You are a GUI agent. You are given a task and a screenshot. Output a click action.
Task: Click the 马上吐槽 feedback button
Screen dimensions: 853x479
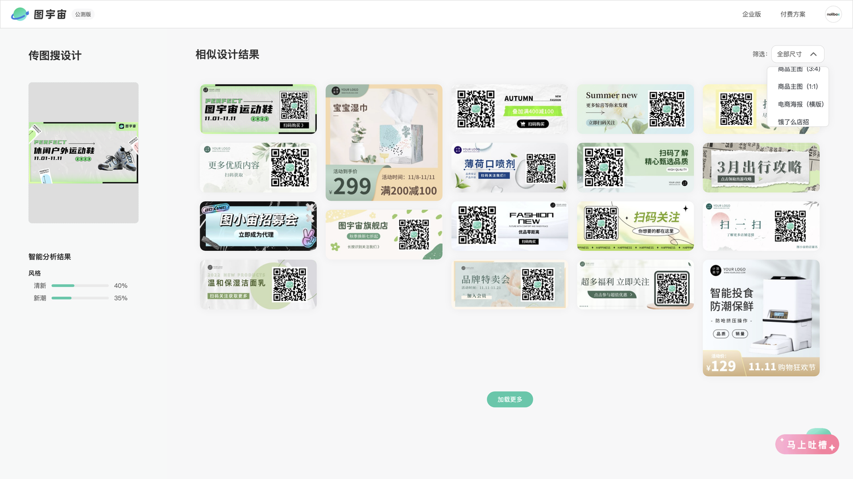pos(807,444)
